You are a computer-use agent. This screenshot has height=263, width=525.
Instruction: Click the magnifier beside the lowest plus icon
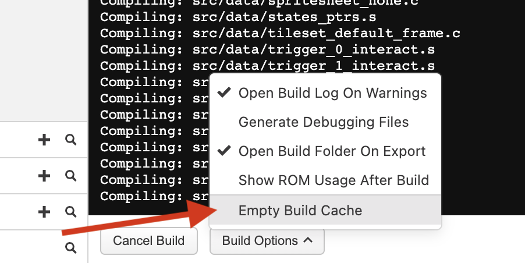(71, 211)
